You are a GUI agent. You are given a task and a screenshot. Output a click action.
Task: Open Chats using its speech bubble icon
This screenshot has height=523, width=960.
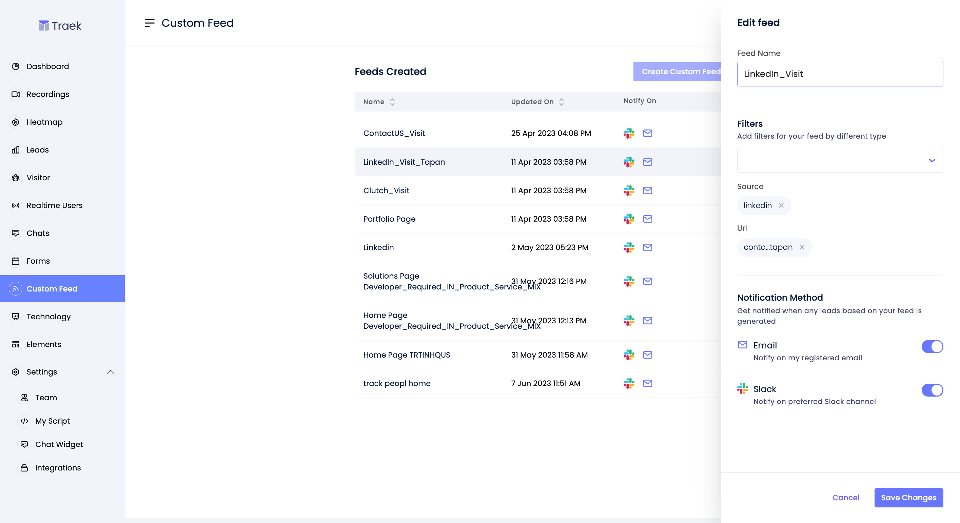pyautogui.click(x=16, y=233)
